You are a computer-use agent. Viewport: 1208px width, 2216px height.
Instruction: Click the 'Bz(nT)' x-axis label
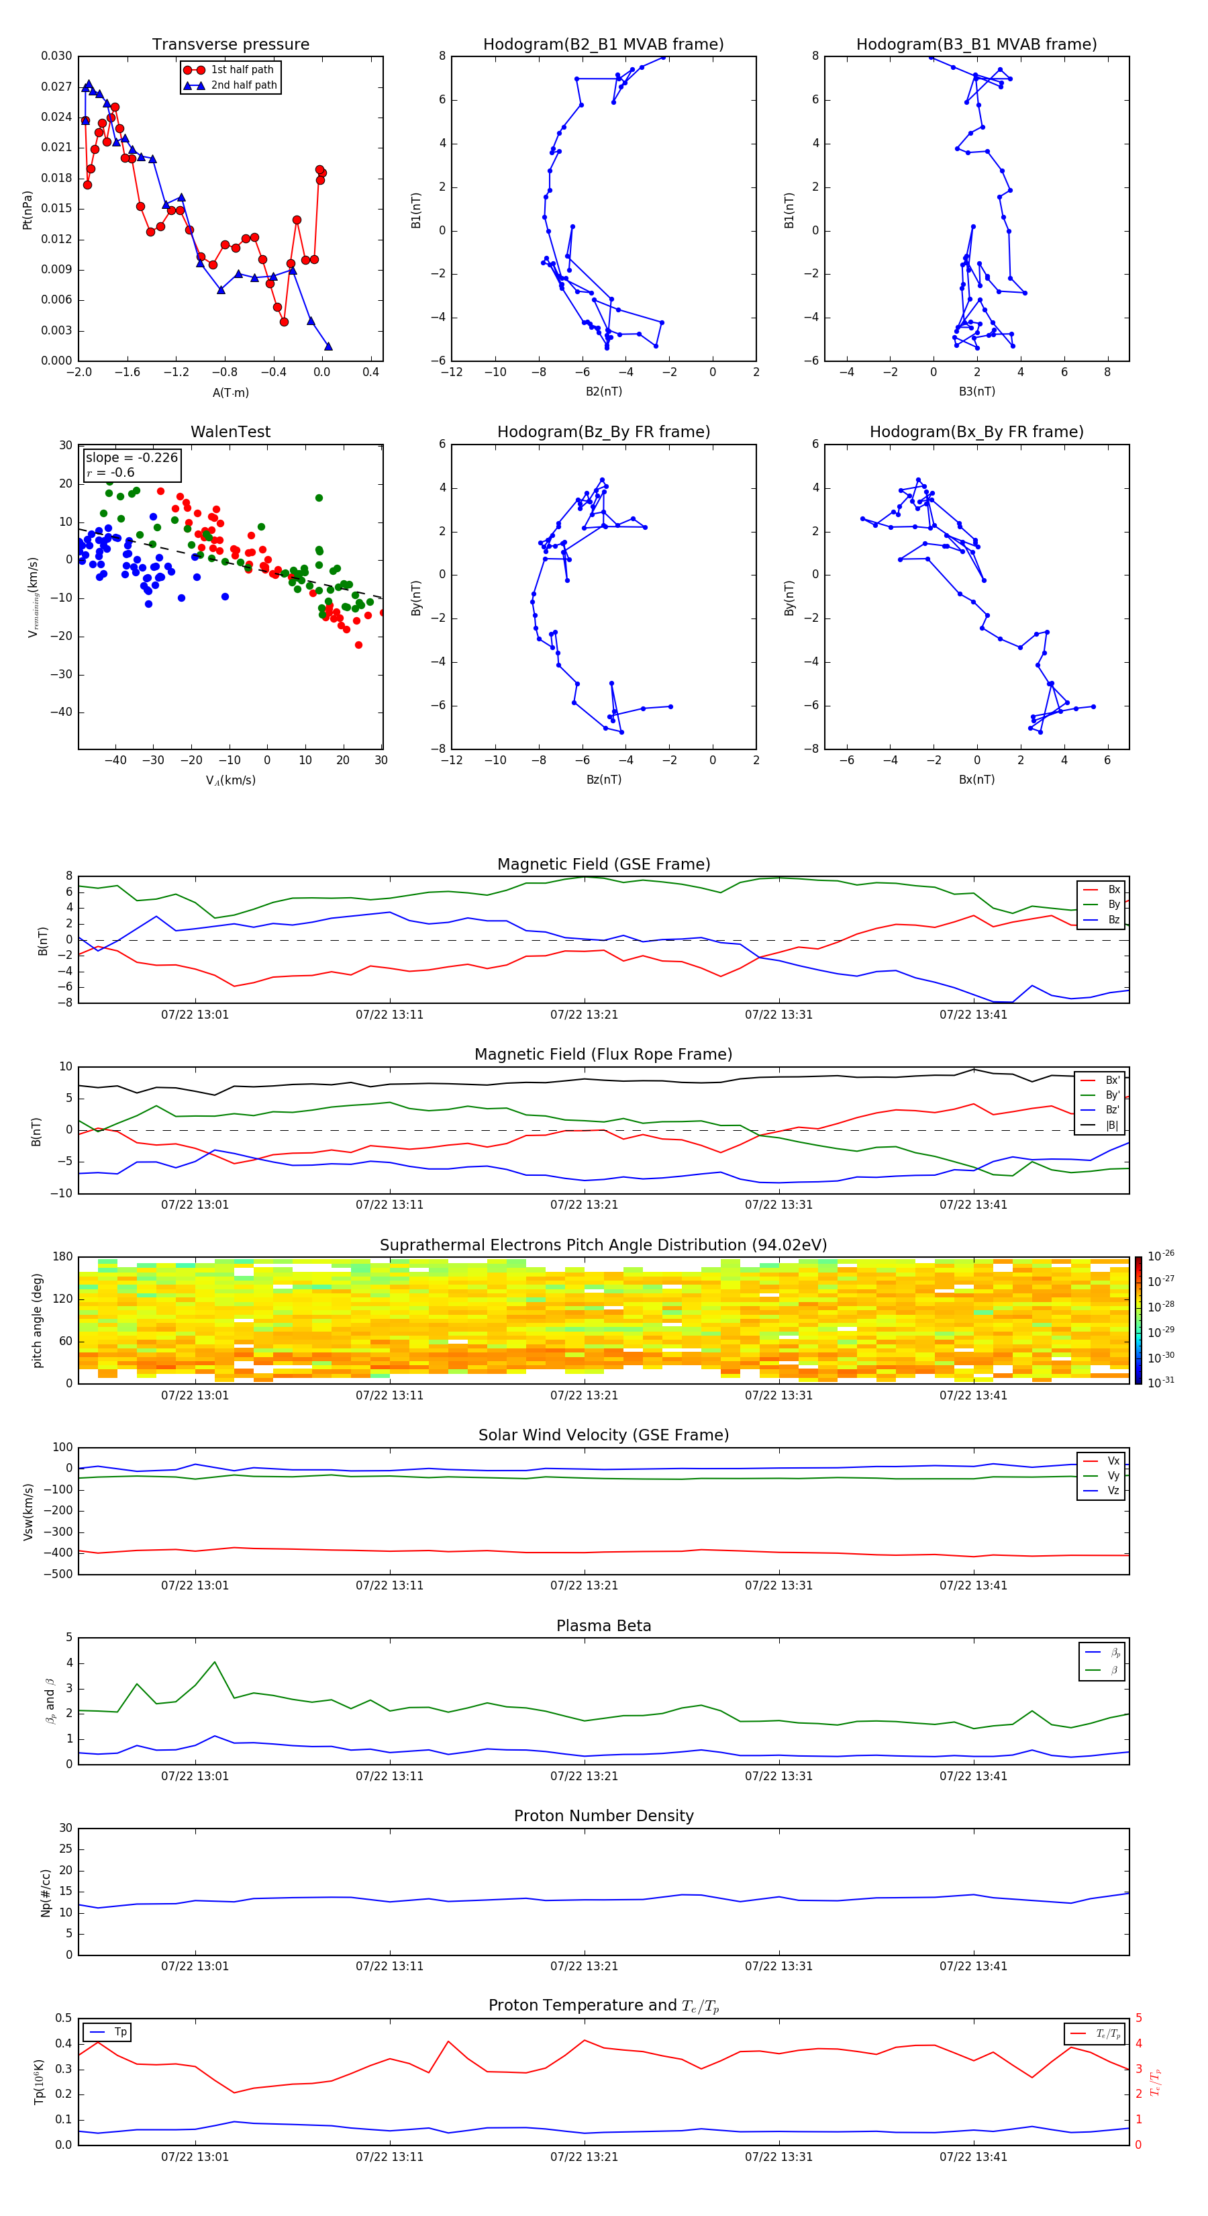point(603,780)
